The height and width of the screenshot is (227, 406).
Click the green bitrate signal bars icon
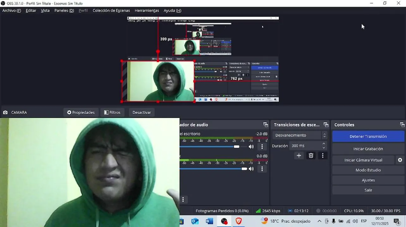pos(258,211)
